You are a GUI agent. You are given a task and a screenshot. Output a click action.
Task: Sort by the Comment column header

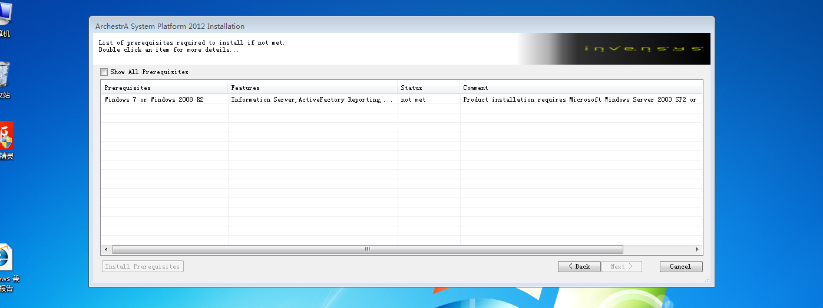(x=581, y=88)
